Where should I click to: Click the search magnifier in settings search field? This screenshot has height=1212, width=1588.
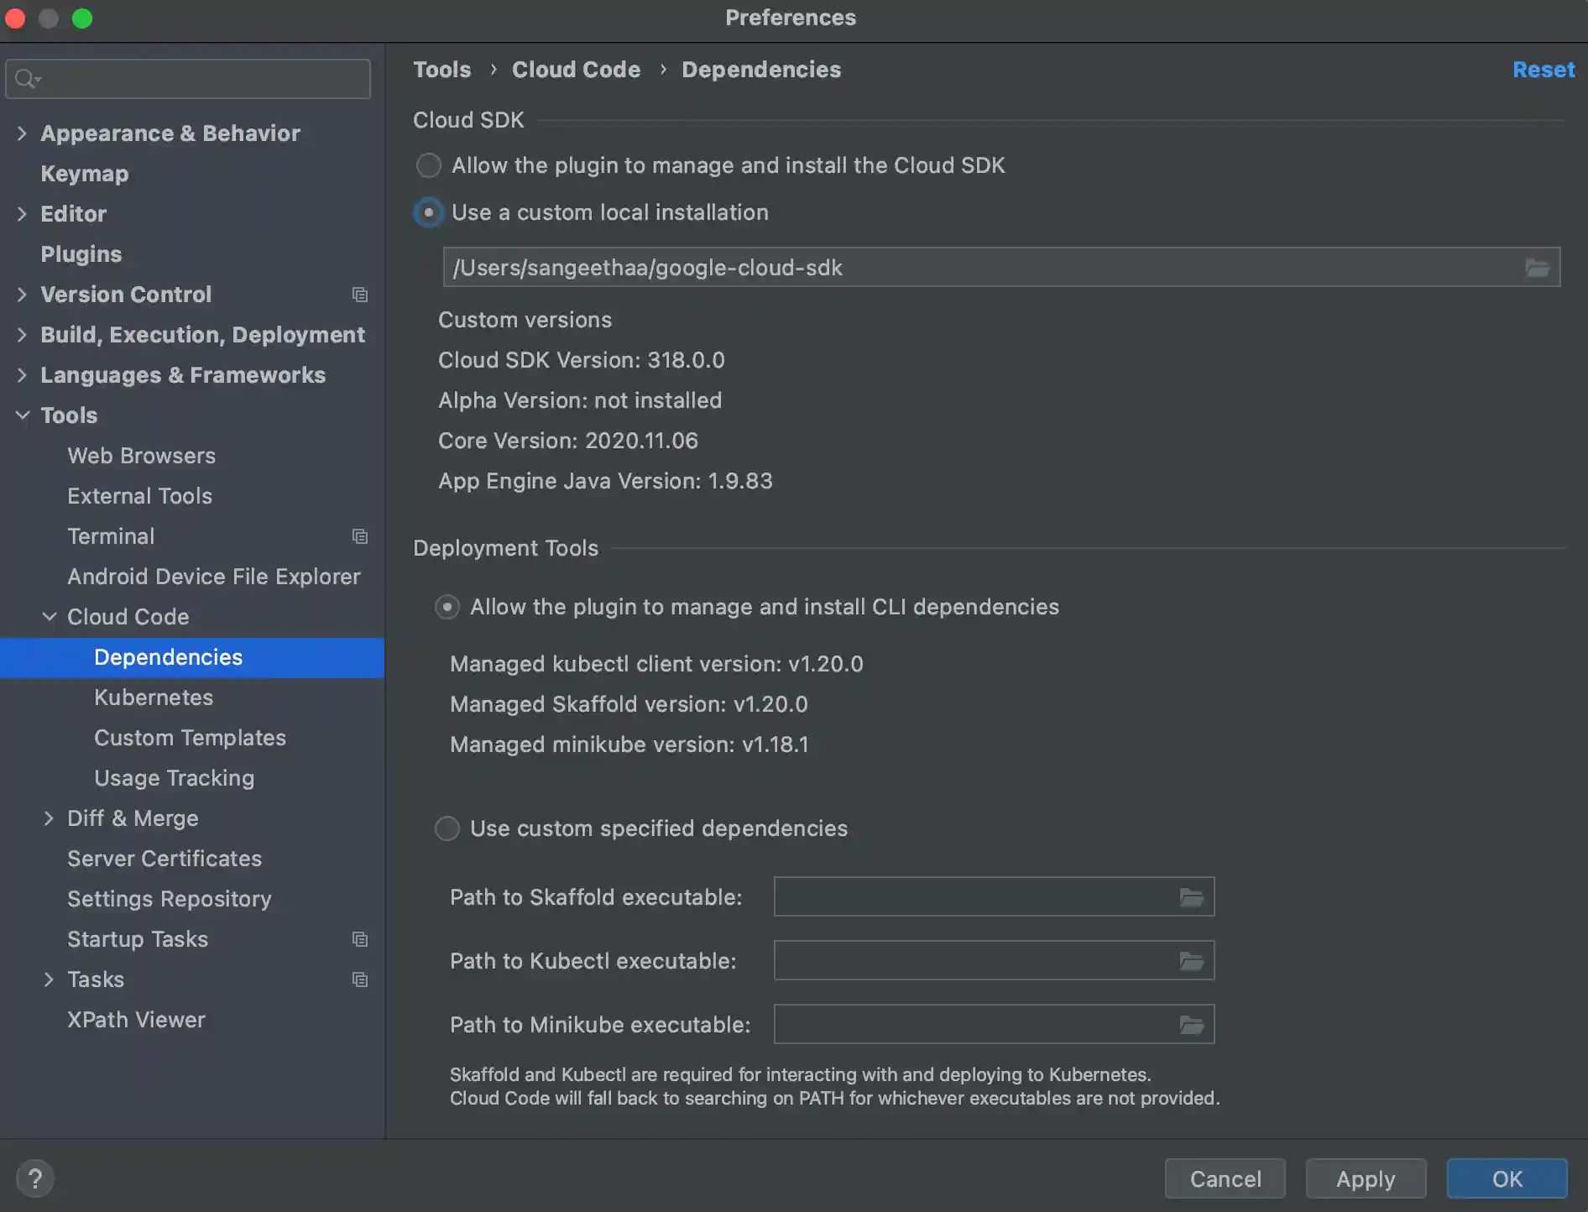tap(24, 78)
